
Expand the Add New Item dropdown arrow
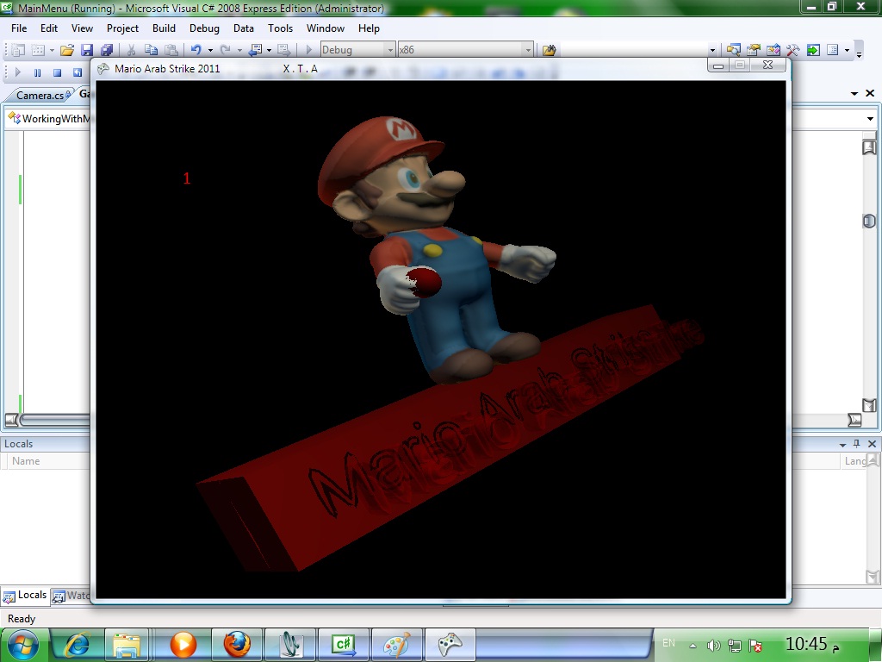pyautogui.click(x=52, y=50)
